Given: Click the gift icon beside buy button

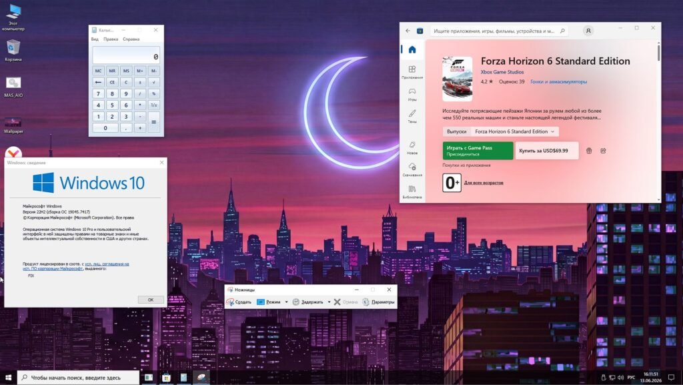Looking at the screenshot, I should (589, 151).
